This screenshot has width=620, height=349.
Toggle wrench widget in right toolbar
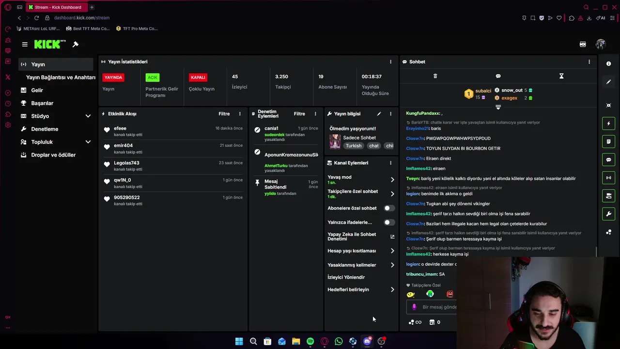(x=608, y=214)
